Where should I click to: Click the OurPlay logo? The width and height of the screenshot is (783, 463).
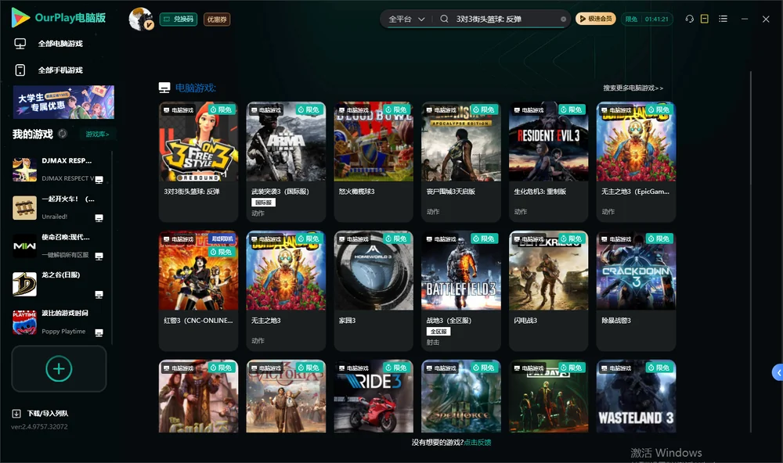tap(59, 18)
